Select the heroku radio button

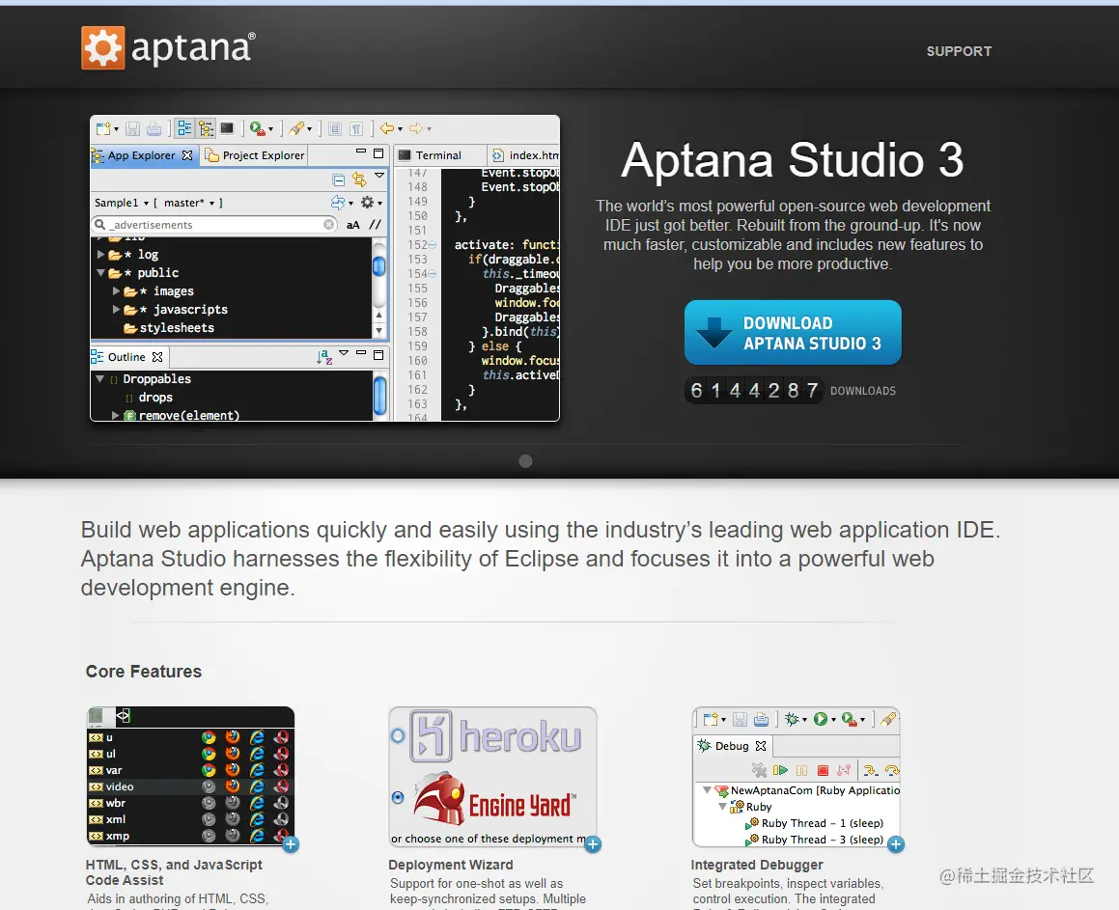[398, 736]
